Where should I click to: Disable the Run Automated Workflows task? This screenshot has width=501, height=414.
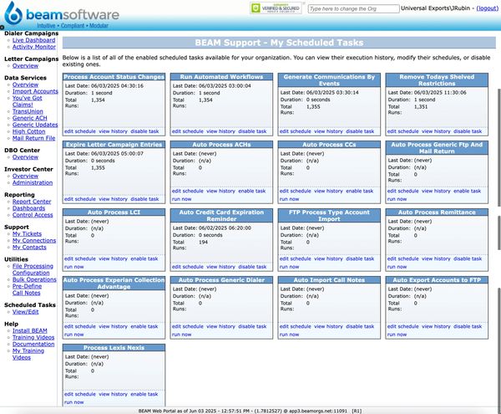[x=251, y=131]
